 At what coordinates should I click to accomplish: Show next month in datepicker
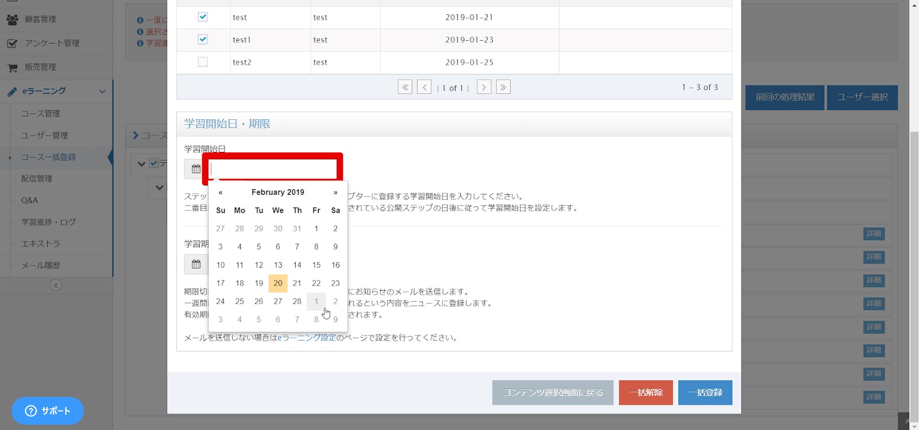(x=335, y=193)
